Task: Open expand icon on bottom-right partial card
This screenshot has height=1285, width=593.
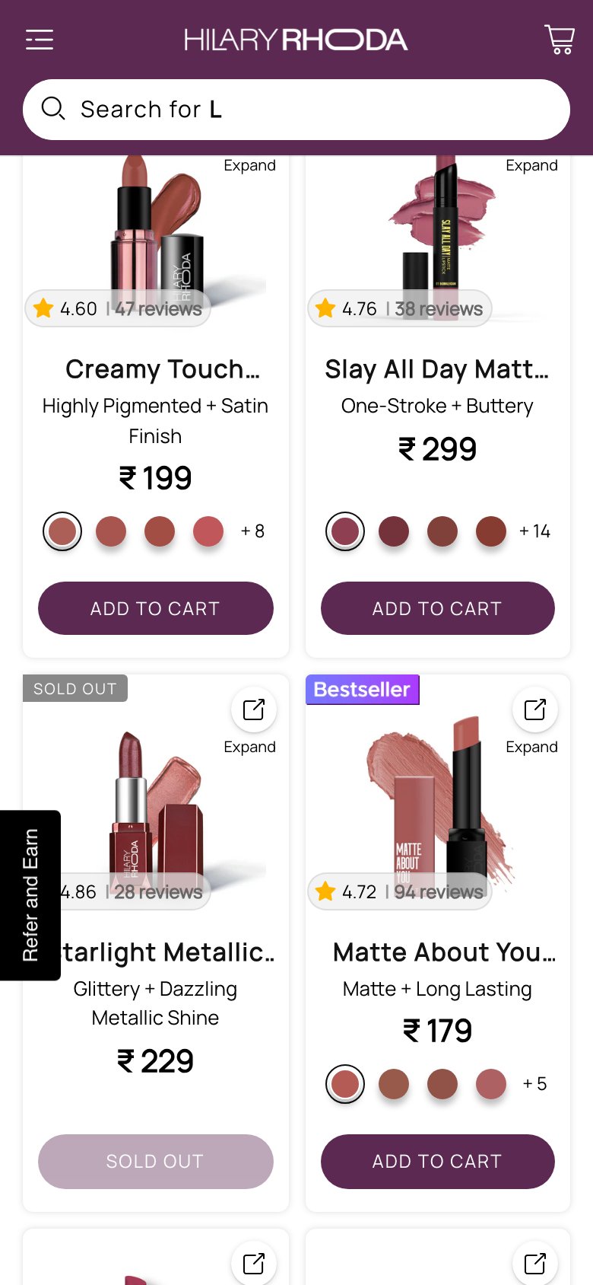Action: (x=535, y=1264)
